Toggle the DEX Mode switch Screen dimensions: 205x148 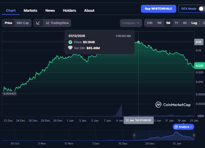pyautogui.click(x=201, y=9)
